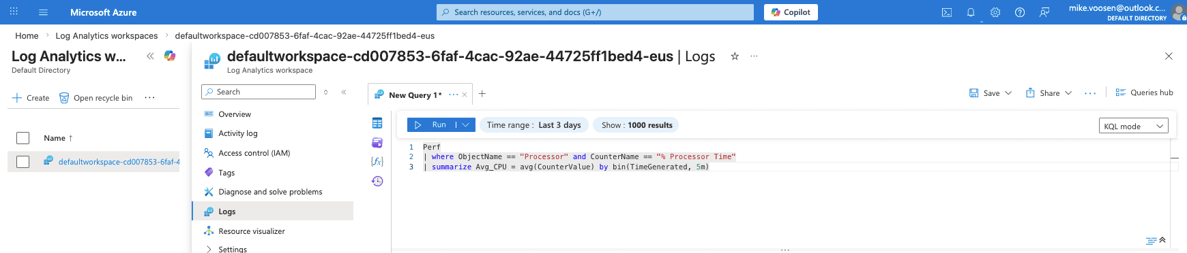Change Show 1000 results limit
Screen dimensions: 1187x253
(636, 125)
